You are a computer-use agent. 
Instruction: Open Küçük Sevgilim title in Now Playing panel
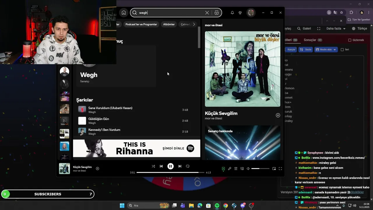[221, 113]
